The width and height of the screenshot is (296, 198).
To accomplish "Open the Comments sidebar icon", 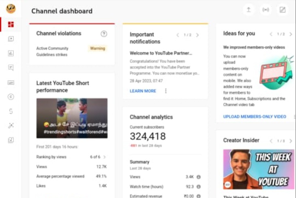I will (x=11, y=68).
